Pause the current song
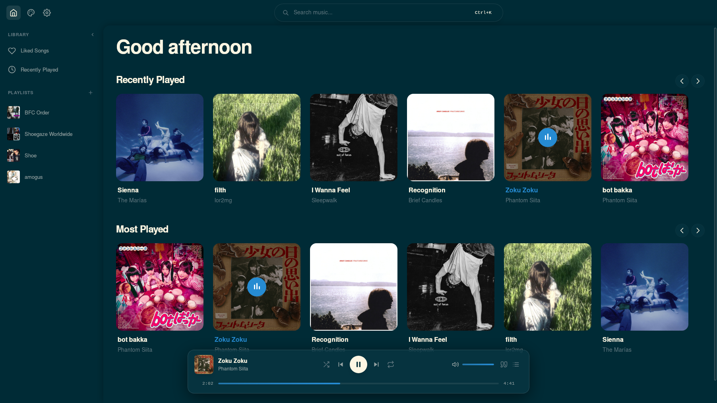The height and width of the screenshot is (403, 717). (358, 364)
